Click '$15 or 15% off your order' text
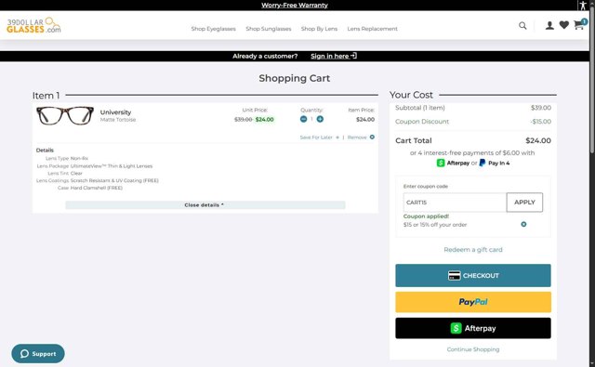 pos(435,225)
